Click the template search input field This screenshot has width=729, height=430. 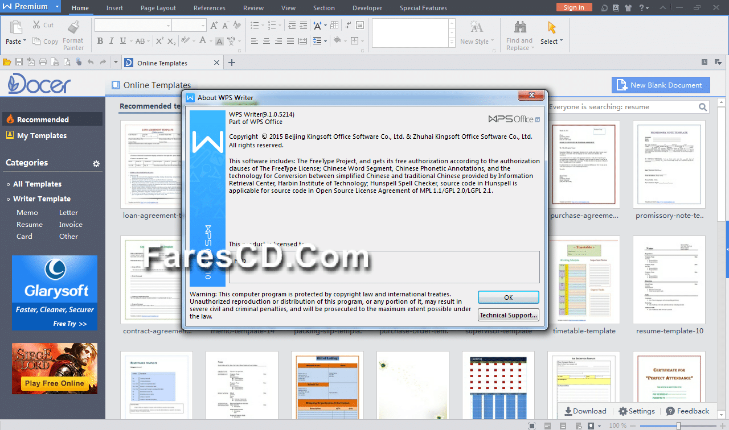point(622,106)
